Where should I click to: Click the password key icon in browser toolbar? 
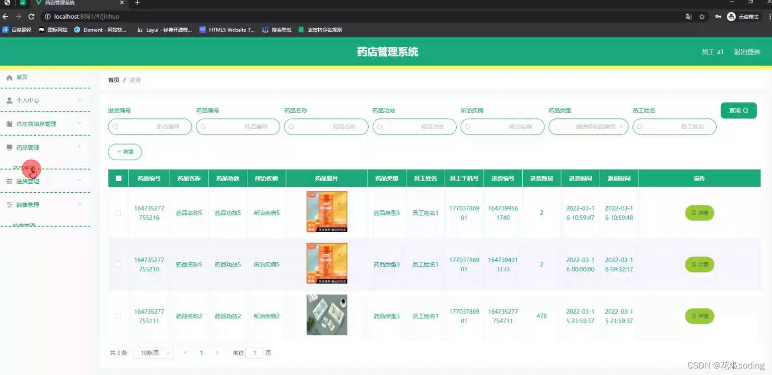point(718,17)
